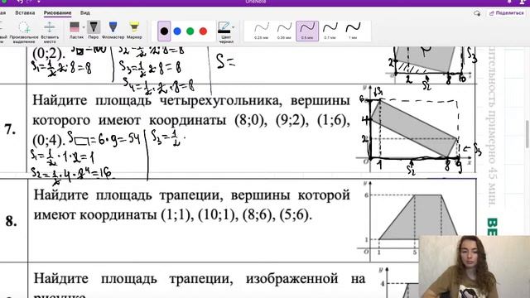
Task: Click the text 'имеют координаты (1;1), (10;1), (8;6), (5;6).'
Action: coord(173,215)
